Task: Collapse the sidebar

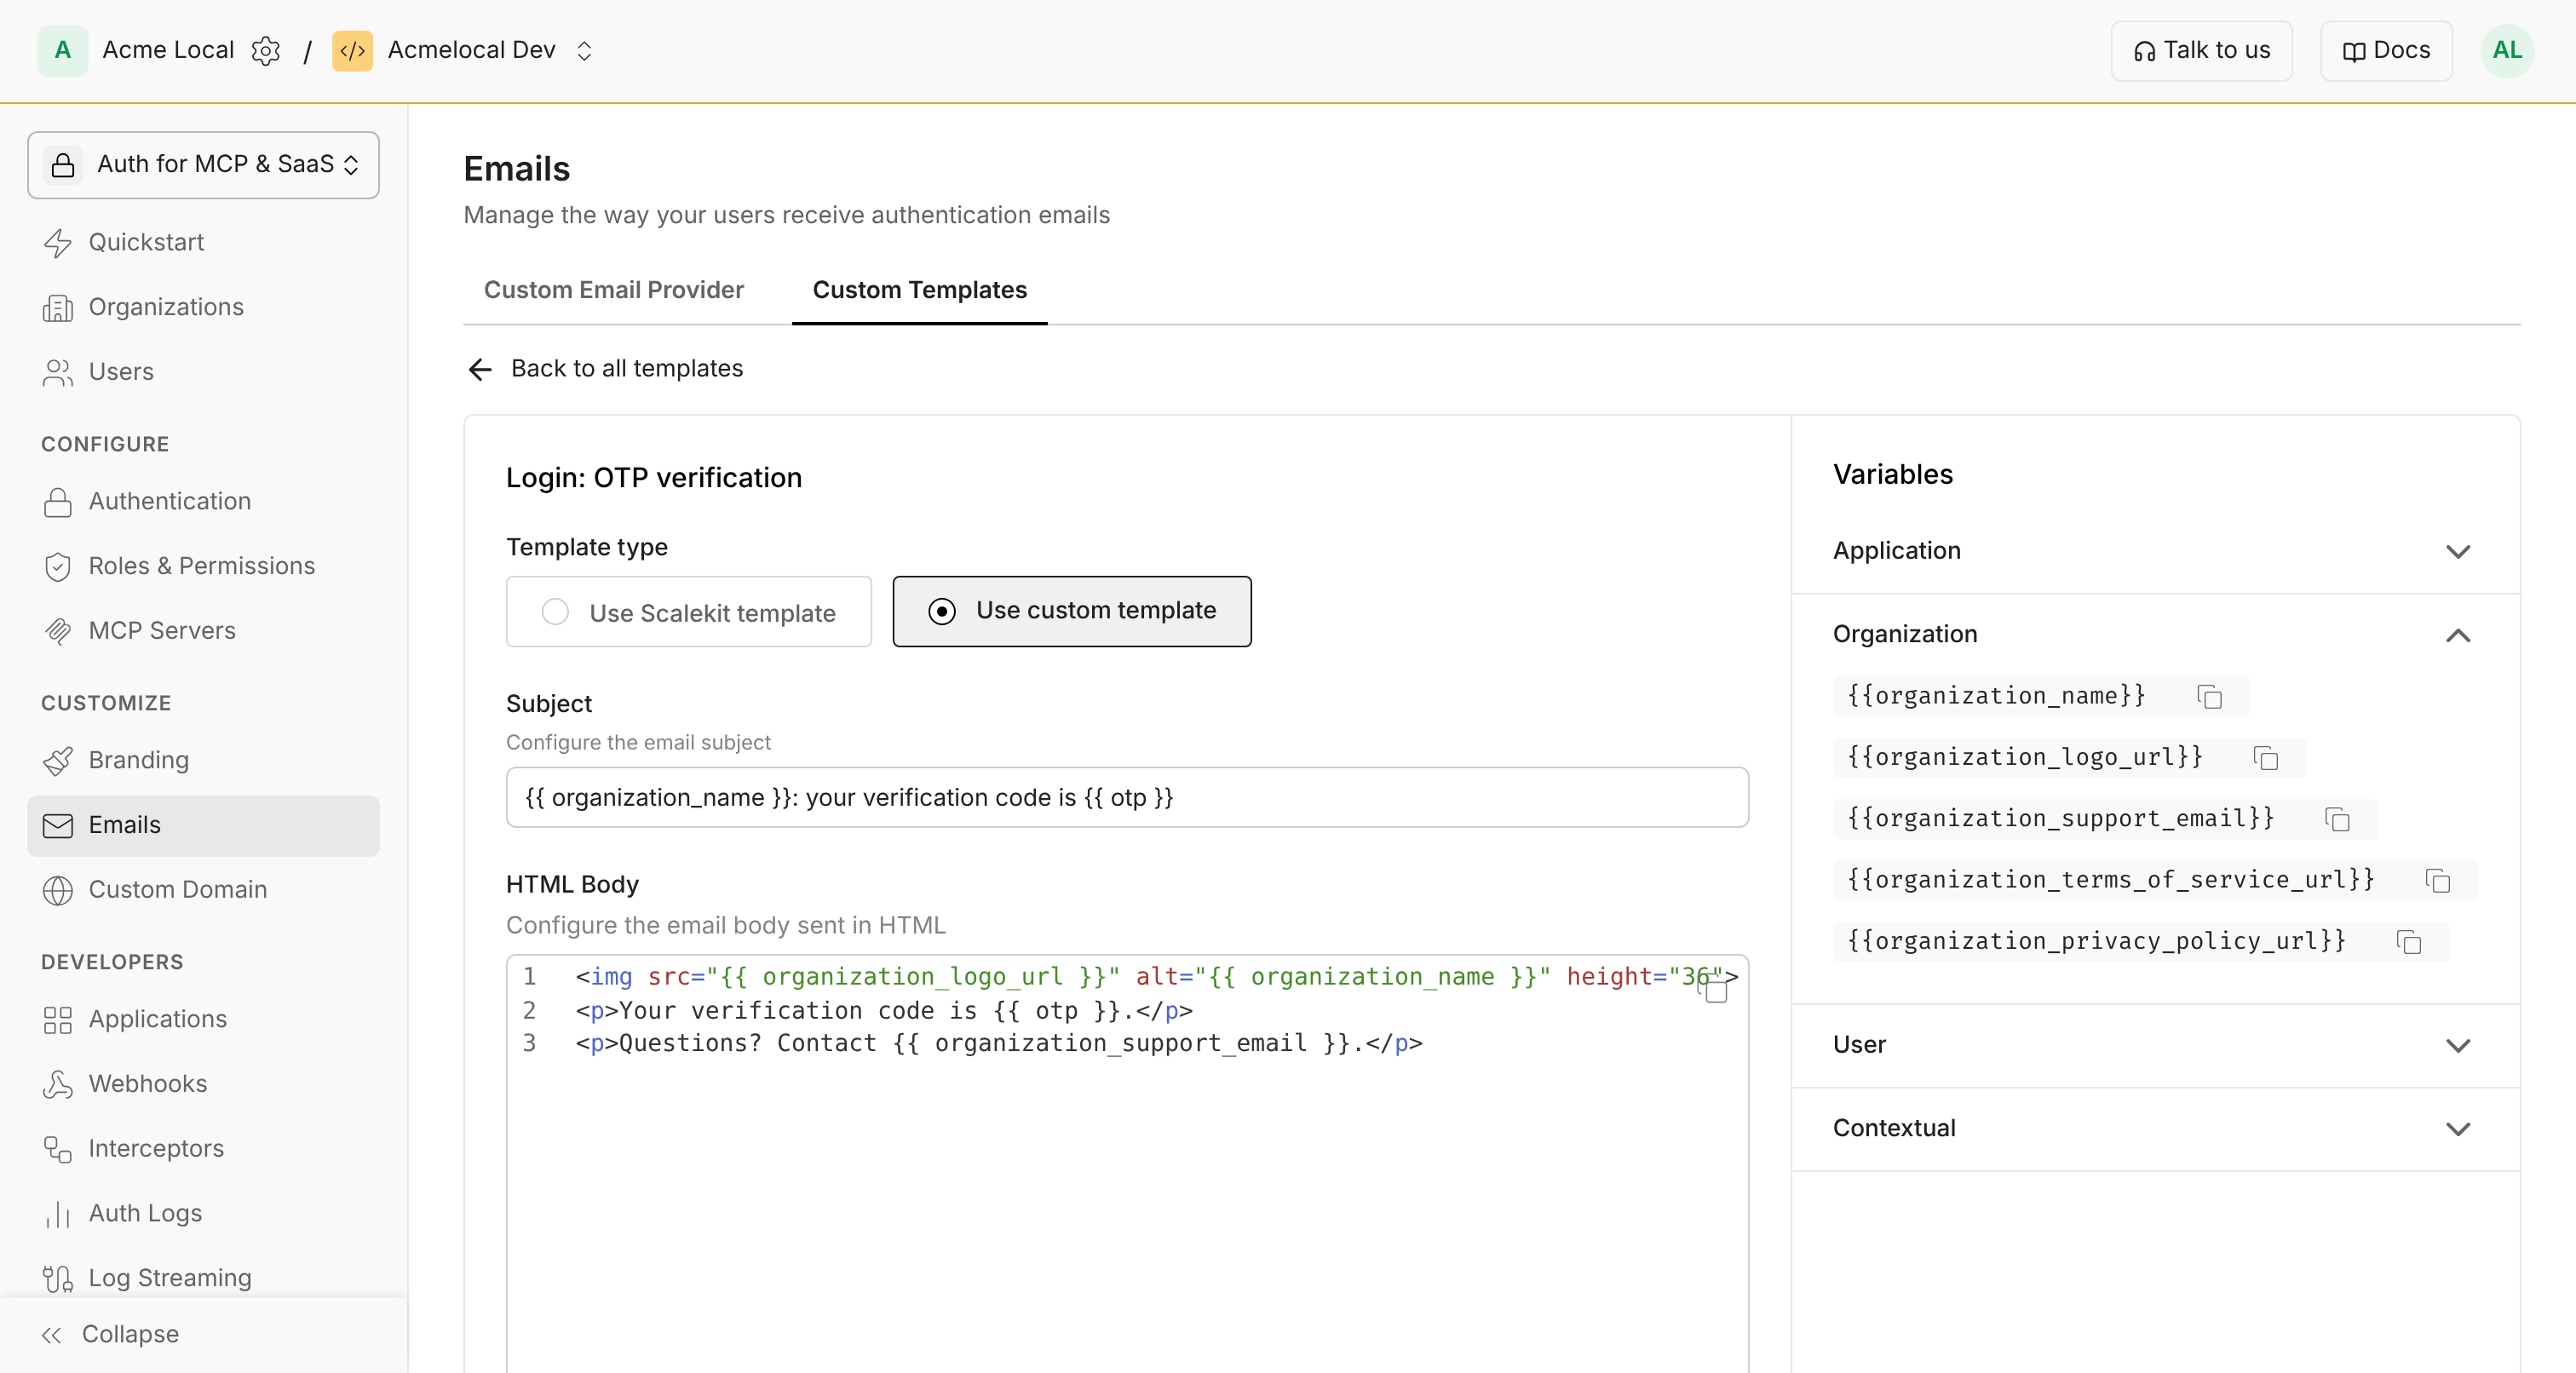Action: pos(110,1334)
